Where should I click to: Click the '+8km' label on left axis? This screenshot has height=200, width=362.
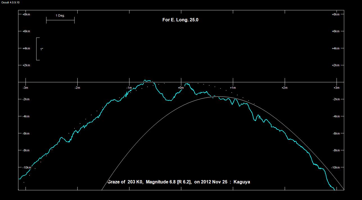point(26,14)
